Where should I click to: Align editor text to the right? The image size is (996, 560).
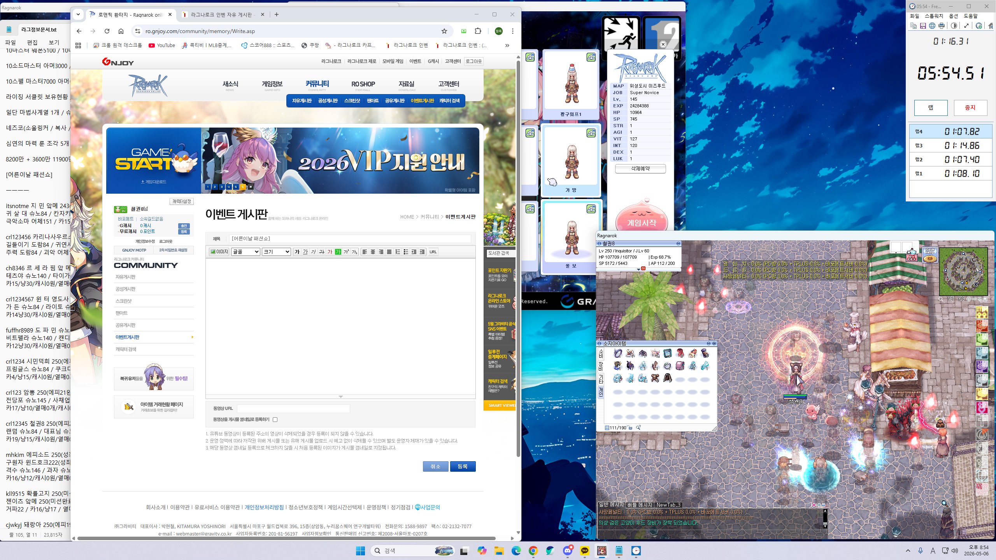click(381, 252)
